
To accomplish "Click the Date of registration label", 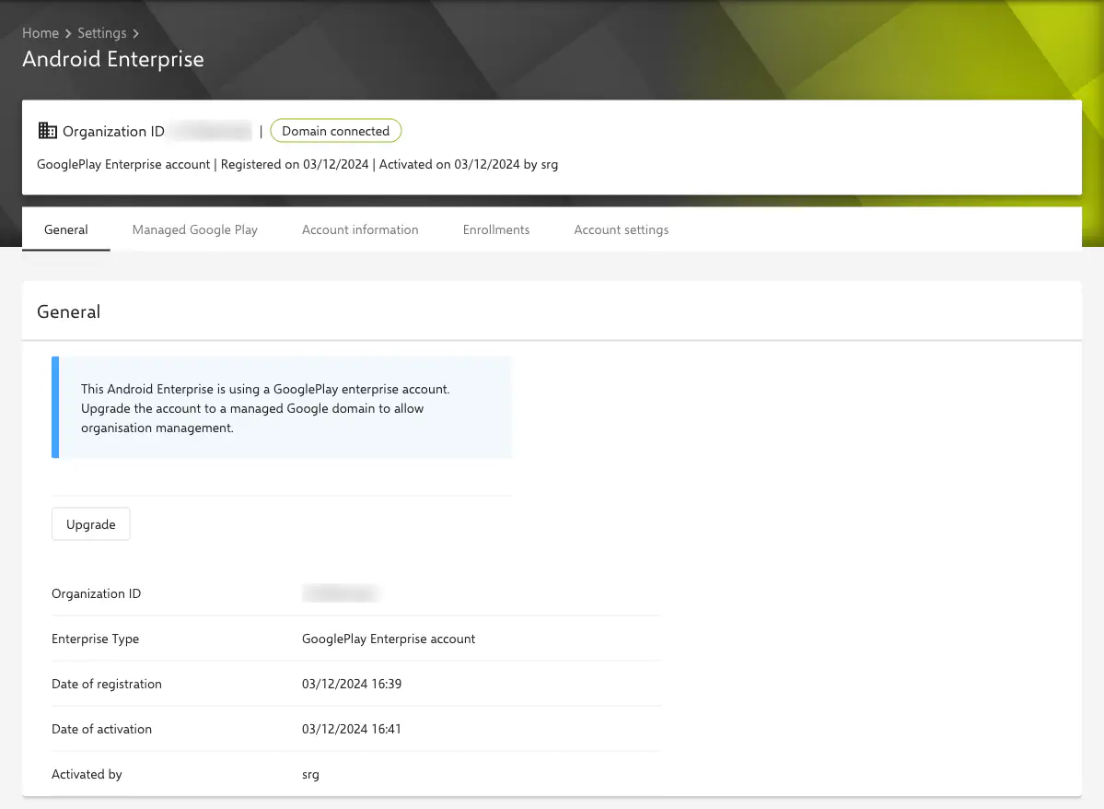I will [106, 685].
